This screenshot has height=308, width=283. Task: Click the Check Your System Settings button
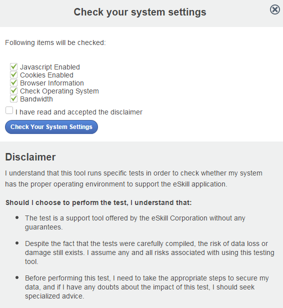[x=51, y=127]
